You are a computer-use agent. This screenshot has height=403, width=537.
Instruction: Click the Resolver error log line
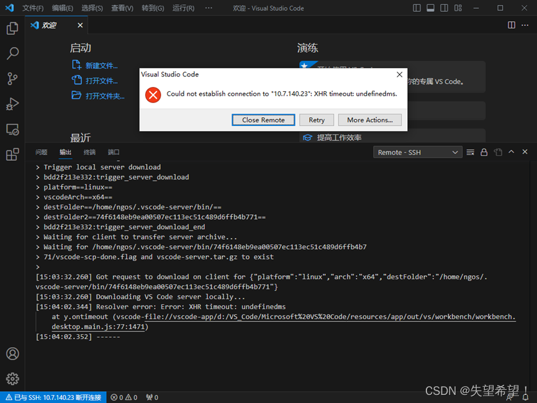coord(160,307)
